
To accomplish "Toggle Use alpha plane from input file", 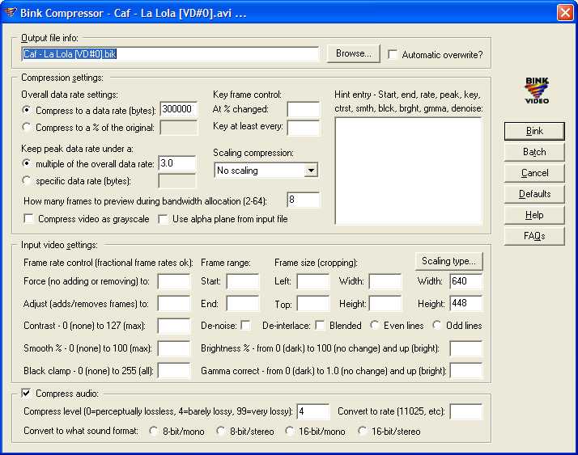I will pos(164,219).
